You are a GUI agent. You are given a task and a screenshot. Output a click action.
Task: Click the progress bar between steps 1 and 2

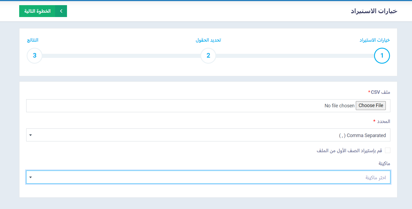coord(295,56)
